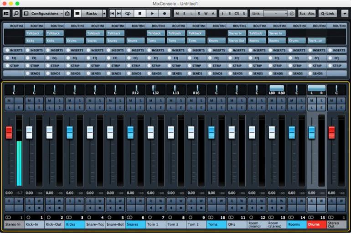Open Stereo Out routing on OHs channel
351x233 pixels.
(x=237, y=41)
